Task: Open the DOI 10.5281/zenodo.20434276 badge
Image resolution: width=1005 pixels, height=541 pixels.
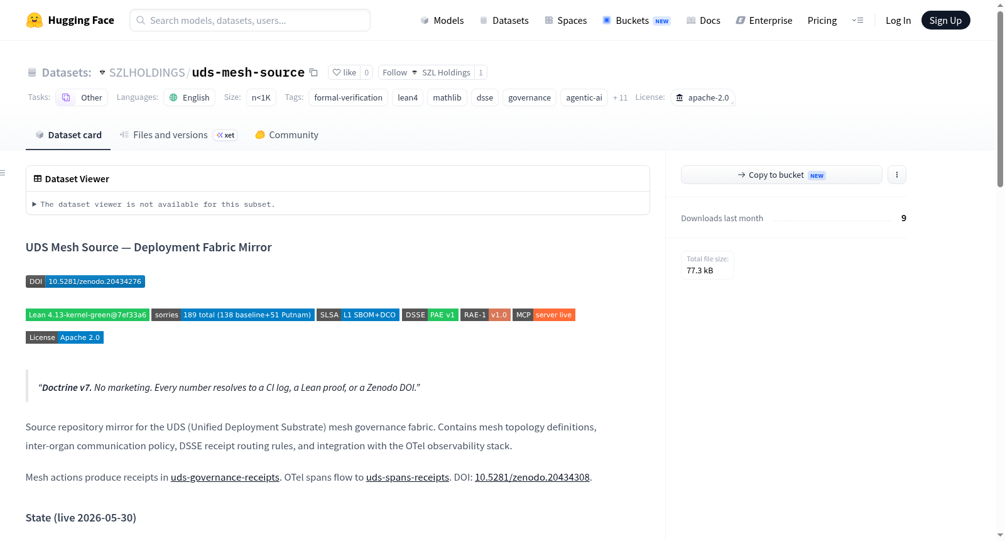Action: pyautogui.click(x=85, y=281)
